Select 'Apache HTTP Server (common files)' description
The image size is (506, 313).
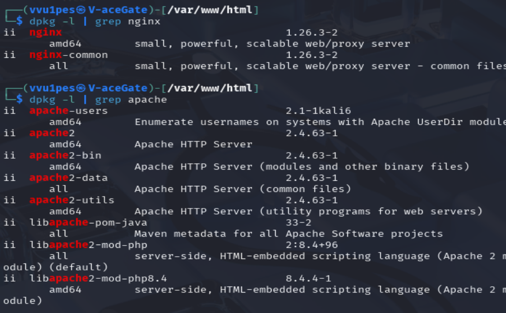[243, 189]
